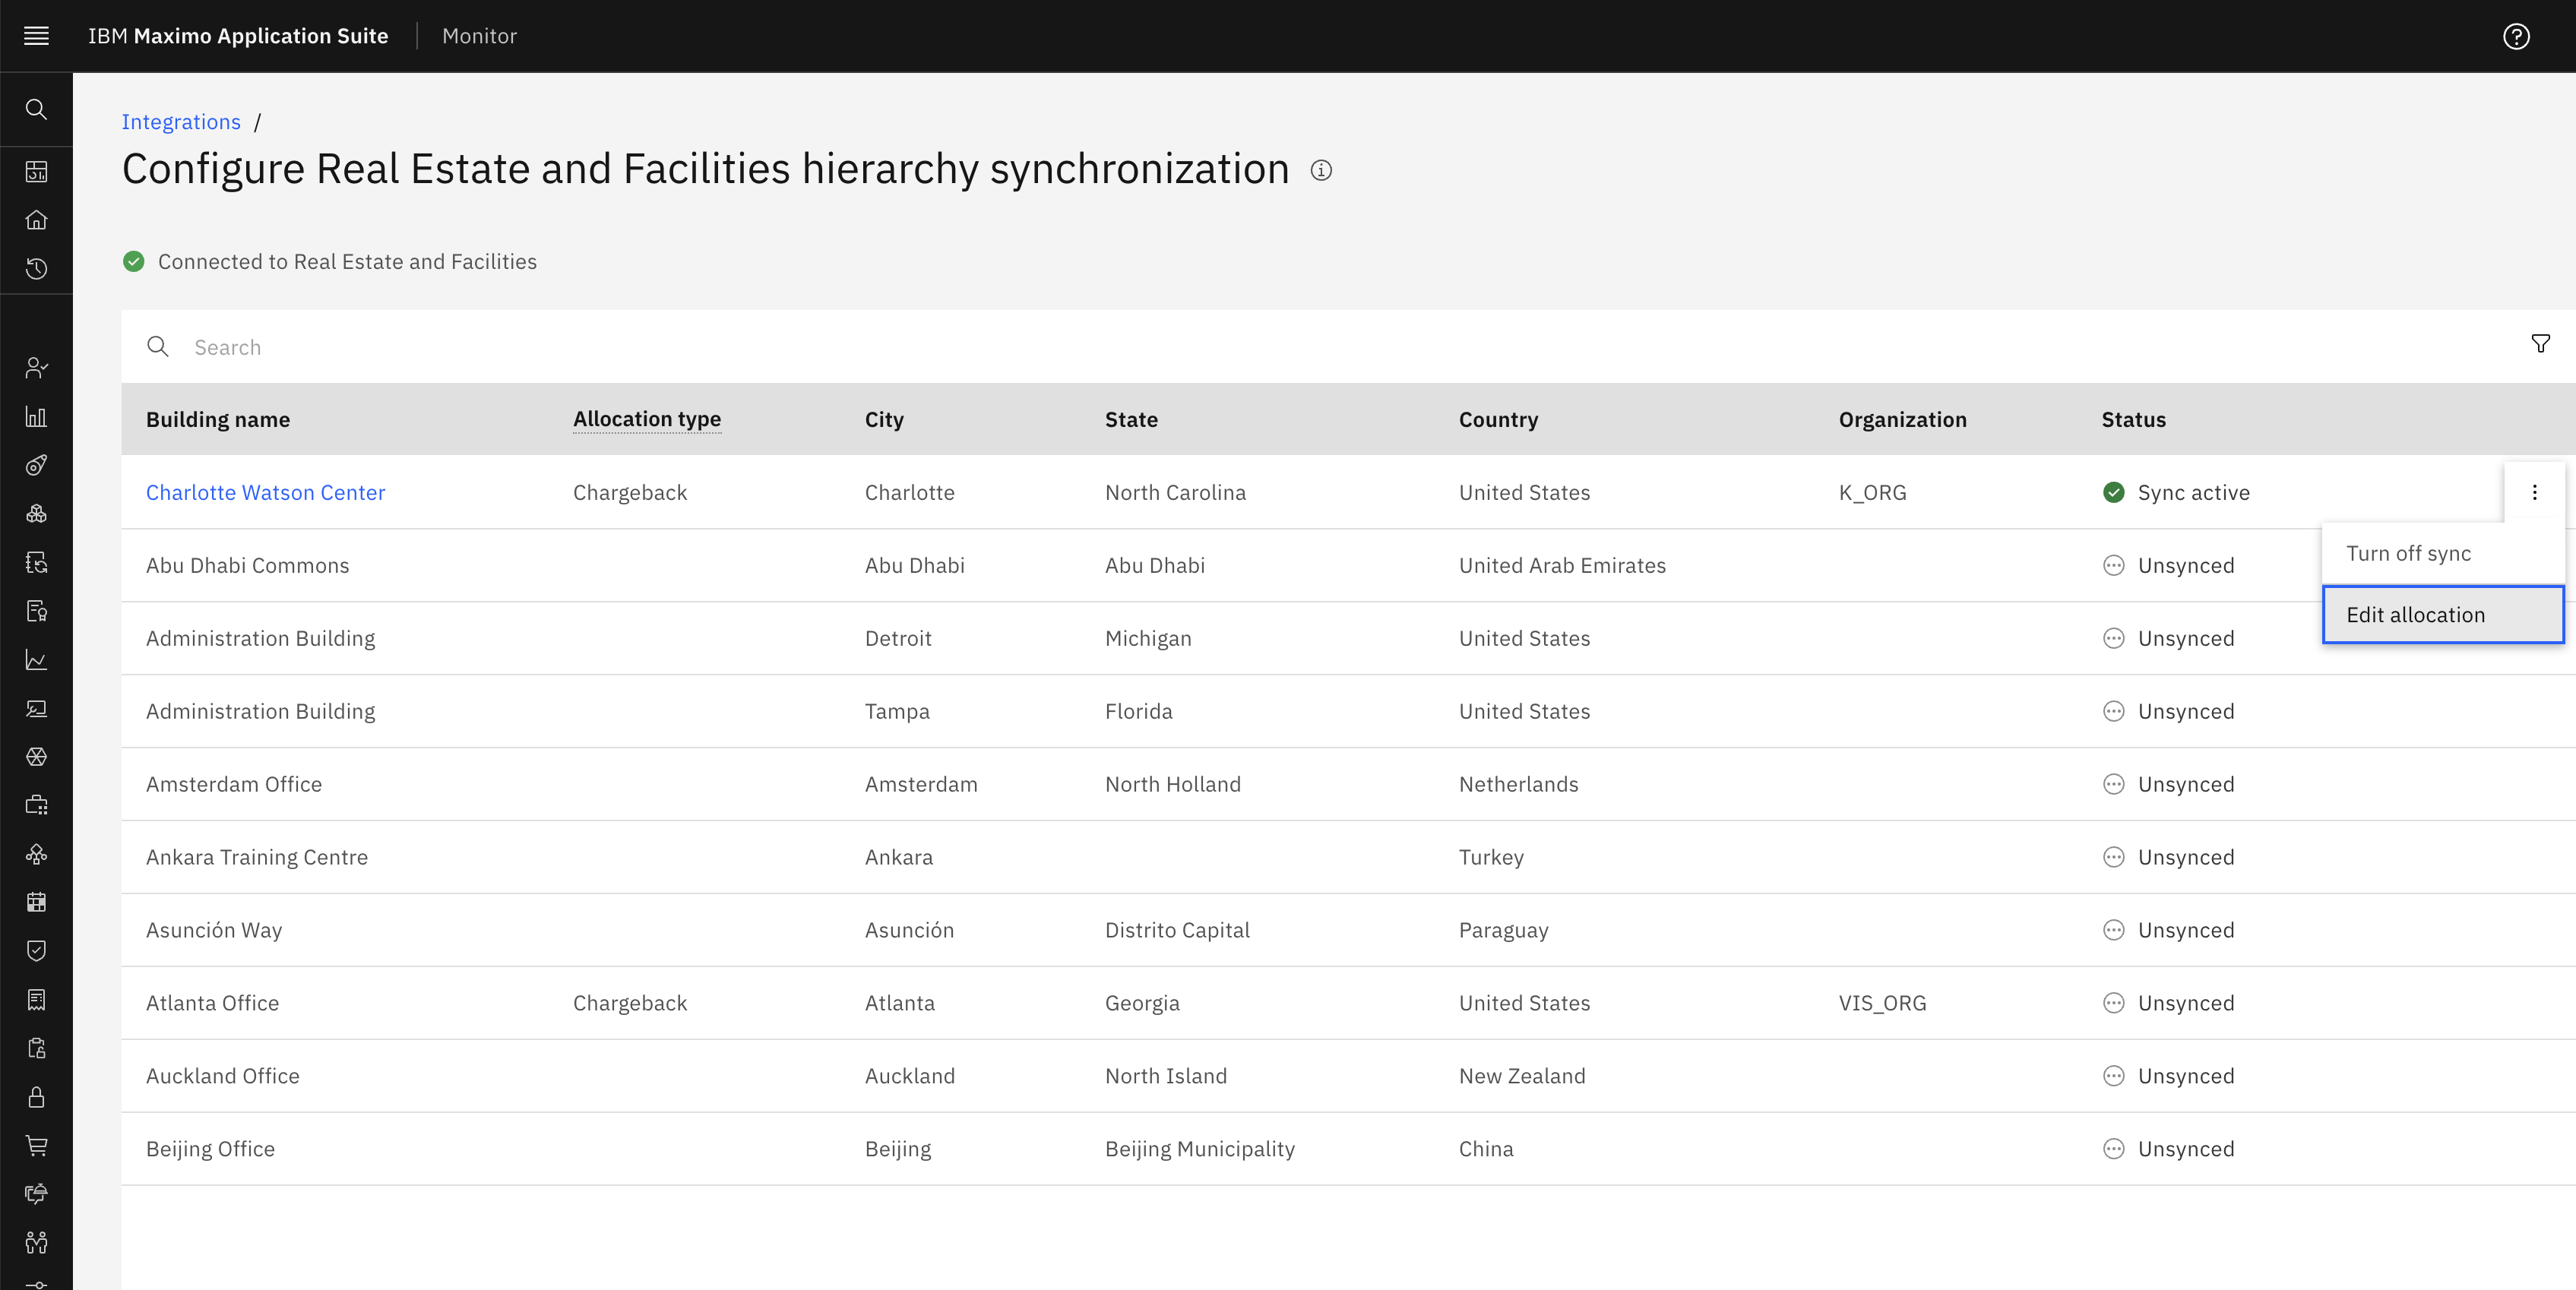This screenshot has width=2576, height=1290.
Task: Open the workflow nodes sidebar icon
Action: pos(36,854)
